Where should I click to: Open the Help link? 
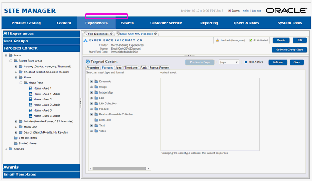coord(246,11)
